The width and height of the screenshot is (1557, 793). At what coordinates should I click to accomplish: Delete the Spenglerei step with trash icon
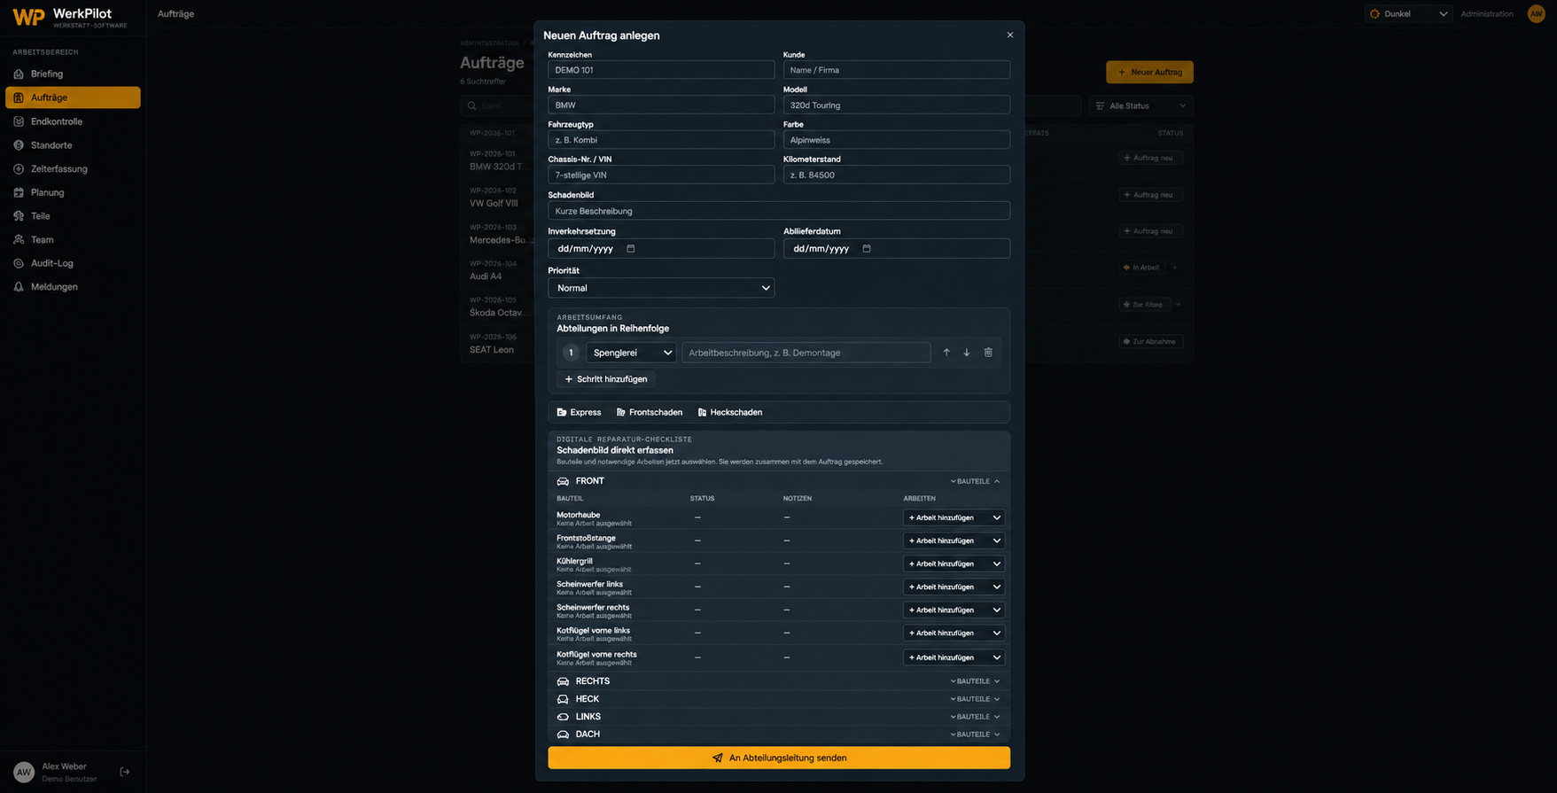tap(988, 353)
